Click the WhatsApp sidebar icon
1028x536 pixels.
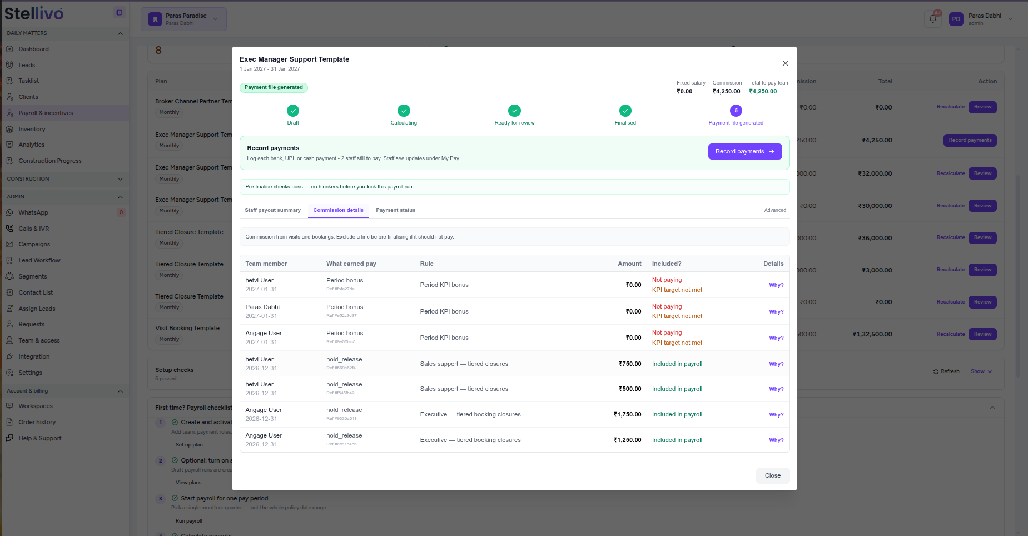click(x=9, y=212)
